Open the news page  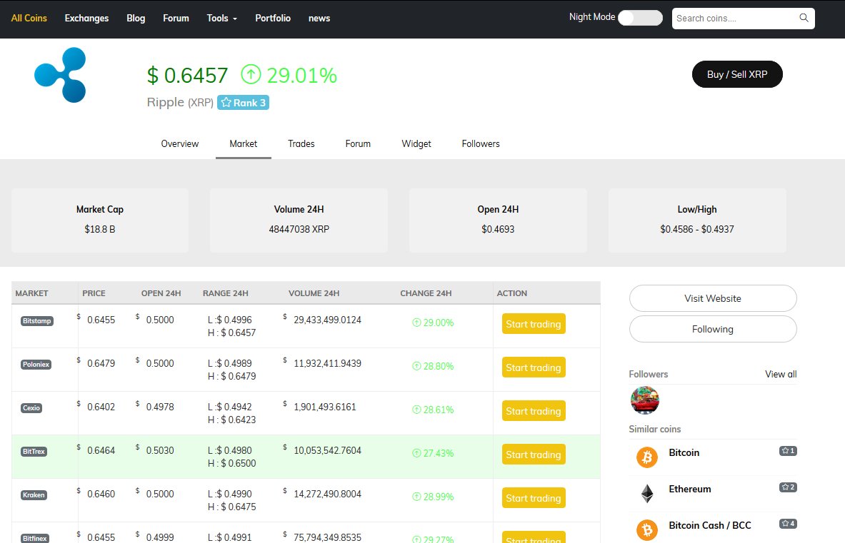[319, 19]
